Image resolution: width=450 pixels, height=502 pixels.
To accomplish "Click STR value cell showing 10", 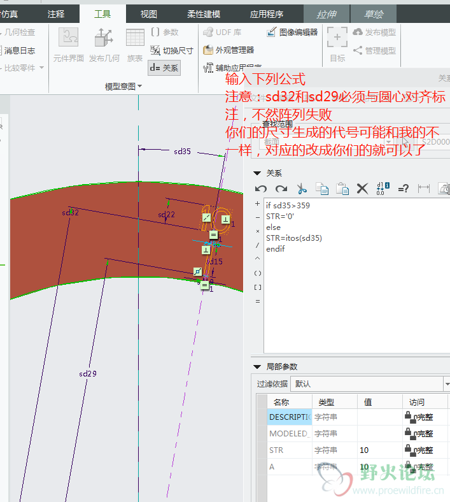I will (x=379, y=450).
